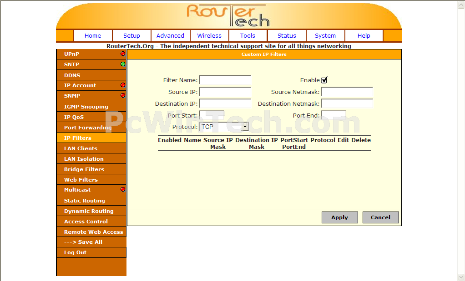Viewport: 465px width, 281px height.
Task: Log Out of the router
Action: tap(91, 252)
